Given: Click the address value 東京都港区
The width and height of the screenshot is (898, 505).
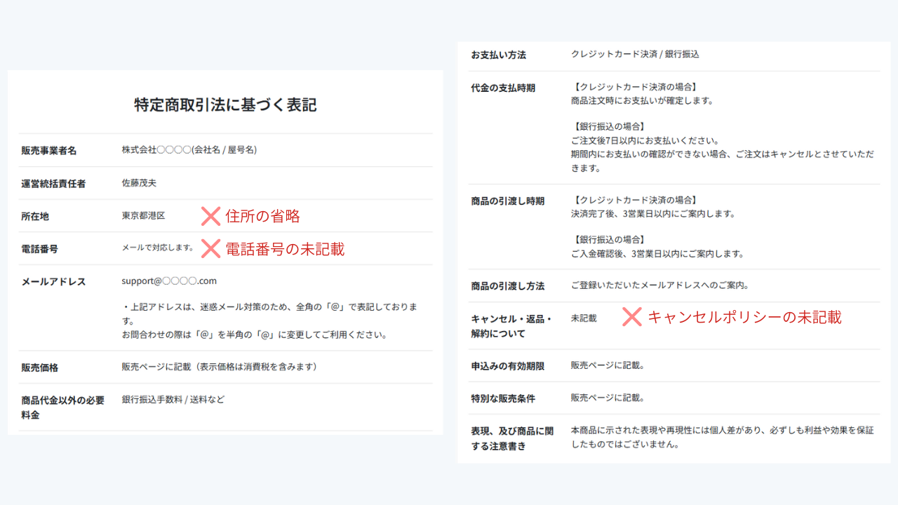Looking at the screenshot, I should [143, 216].
